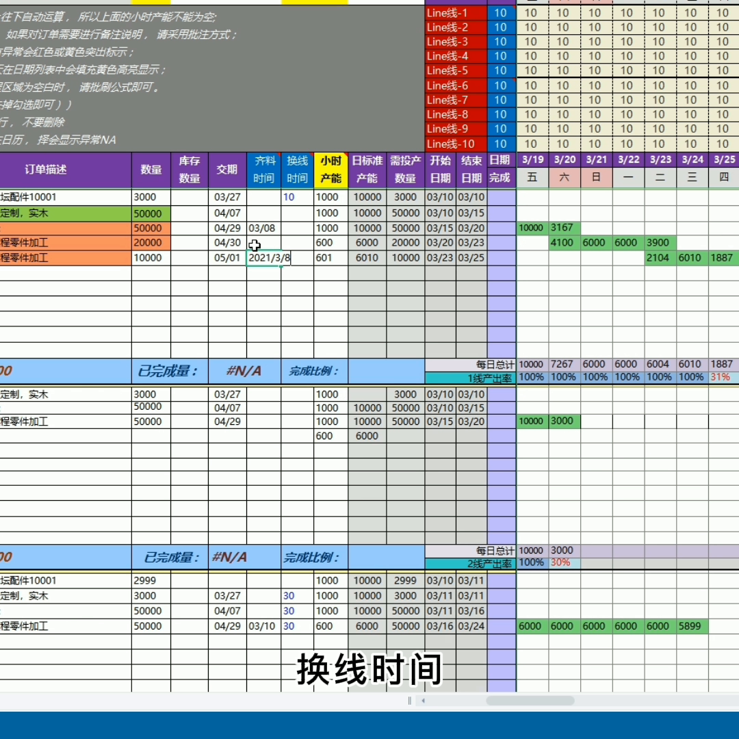The height and width of the screenshot is (739, 739).
Task: Select the 需投产数量 header
Action: [405, 170]
